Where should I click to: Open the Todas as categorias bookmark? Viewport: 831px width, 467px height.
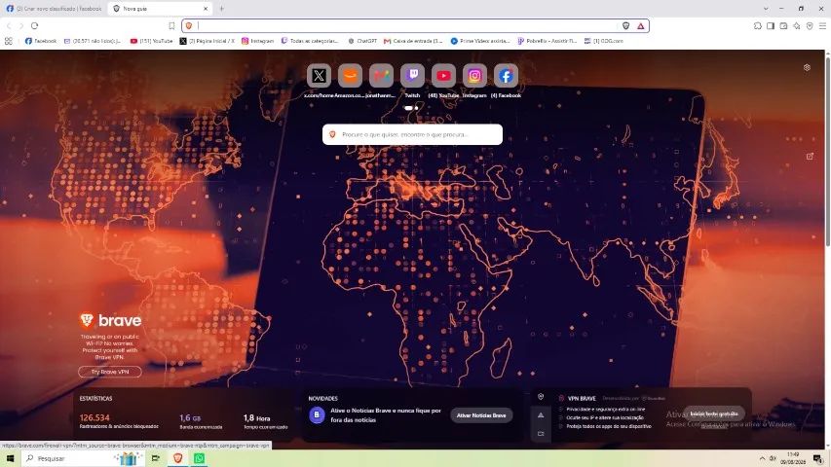tap(310, 41)
